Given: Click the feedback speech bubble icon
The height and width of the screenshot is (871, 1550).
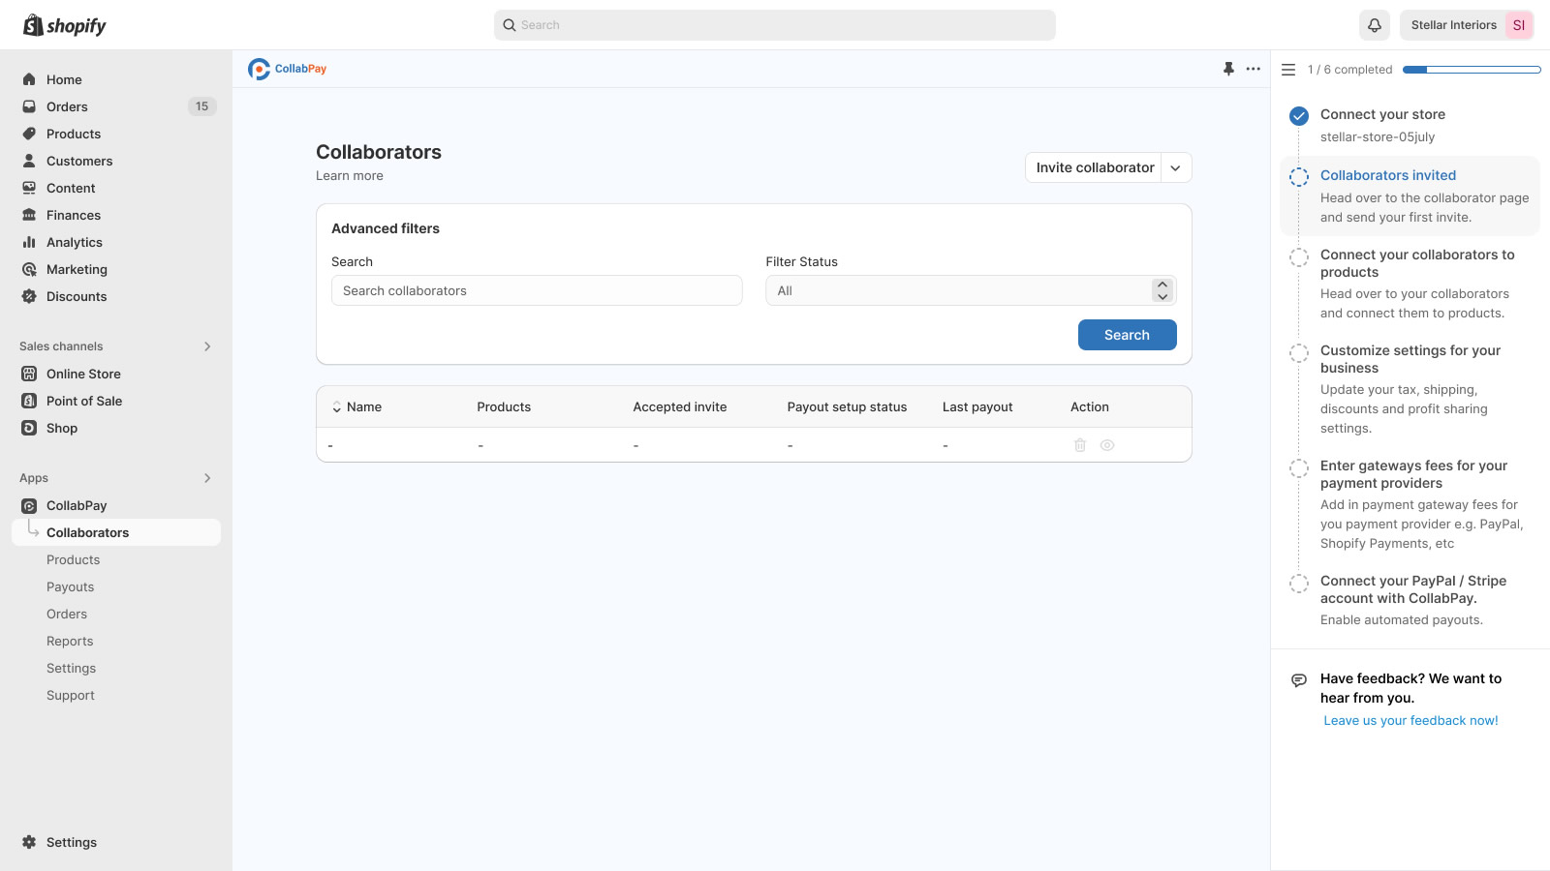Looking at the screenshot, I should [x=1299, y=680].
